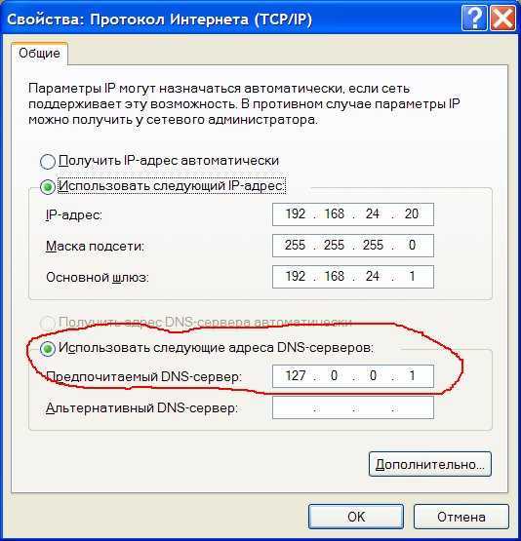Click the 'Основной шлюз' address field
The image size is (521, 541).
tap(353, 277)
